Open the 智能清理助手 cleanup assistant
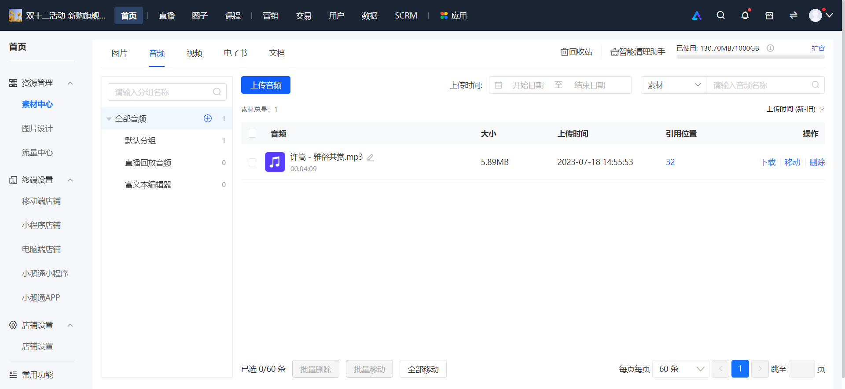This screenshot has height=389, width=845. point(638,52)
